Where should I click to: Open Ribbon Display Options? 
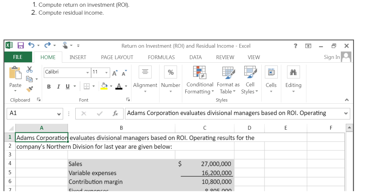click(308, 46)
